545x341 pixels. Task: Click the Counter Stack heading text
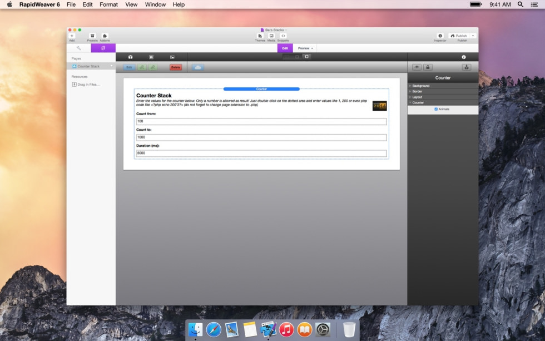(x=154, y=95)
